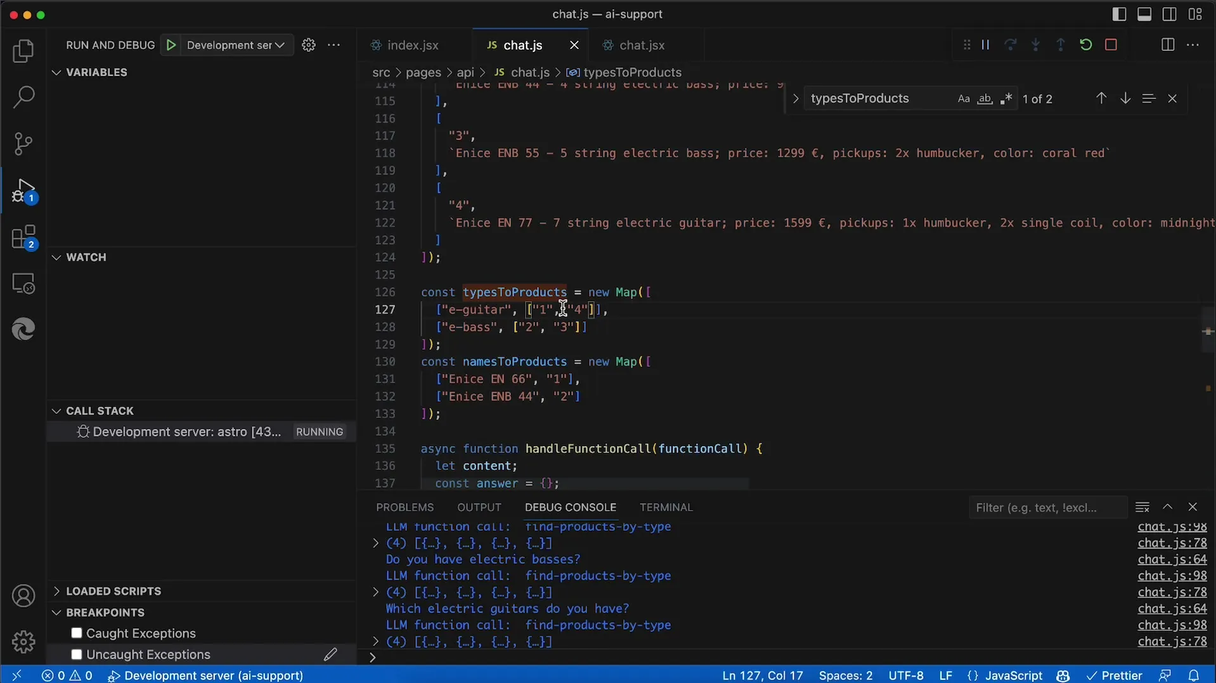Switch to the chat.jsx tab

[642, 45]
